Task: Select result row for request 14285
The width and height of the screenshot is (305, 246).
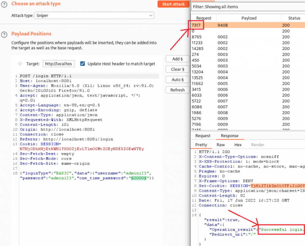Action: (x=248, y=49)
